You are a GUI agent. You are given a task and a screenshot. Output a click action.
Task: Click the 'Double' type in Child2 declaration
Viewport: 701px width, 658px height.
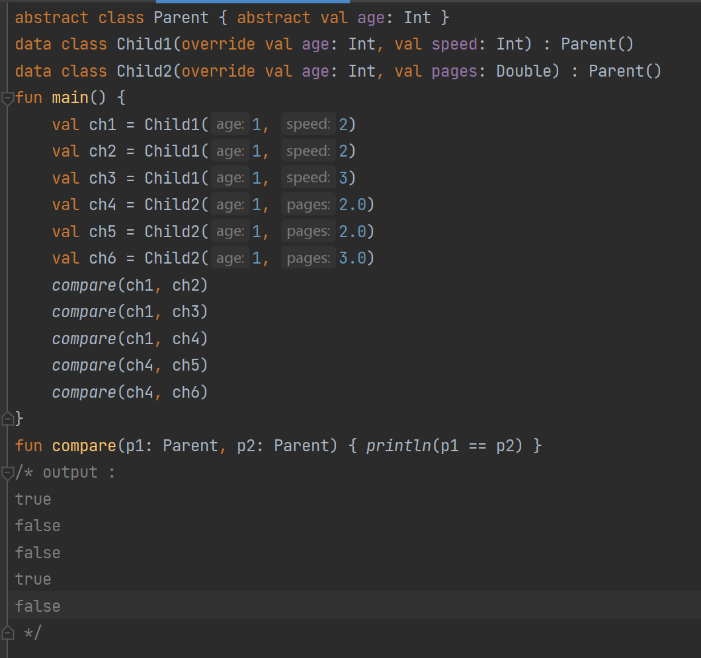524,71
